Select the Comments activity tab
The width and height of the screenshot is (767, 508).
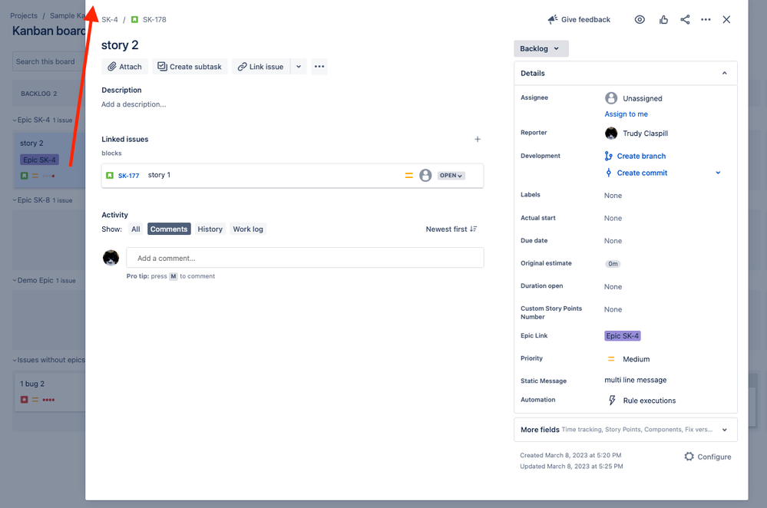[x=169, y=229]
